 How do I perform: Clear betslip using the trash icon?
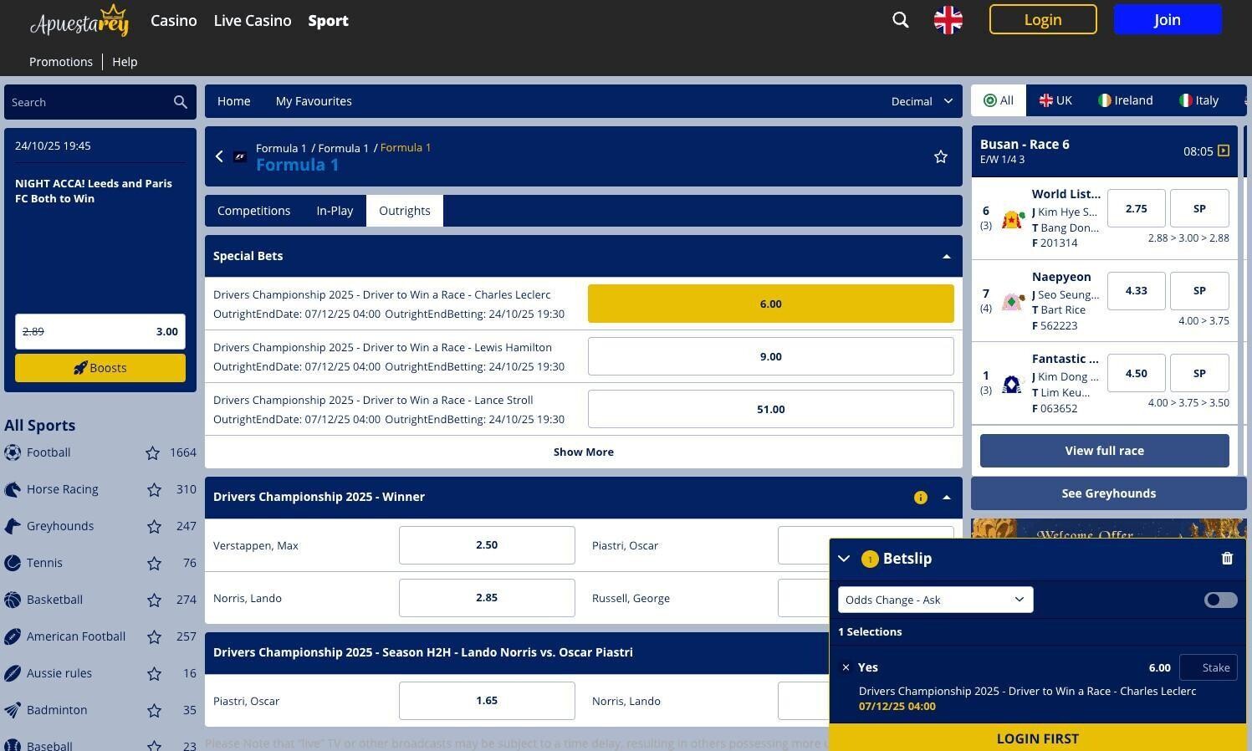pyautogui.click(x=1226, y=559)
